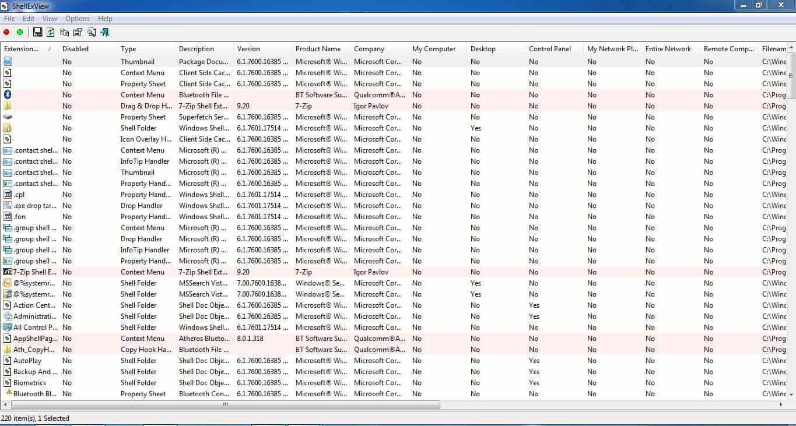Click the AutoPlay extension name
The image size is (796, 426).
[x=27, y=361]
